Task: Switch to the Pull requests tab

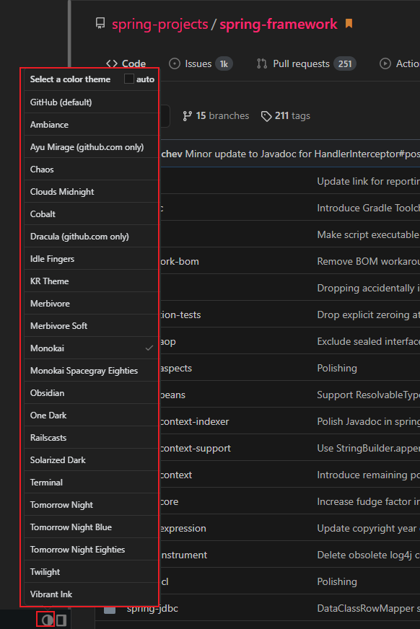Action: click(x=307, y=63)
